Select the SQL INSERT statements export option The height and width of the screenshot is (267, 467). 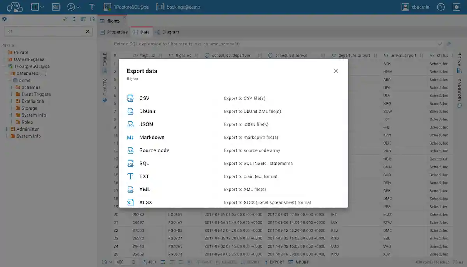(144, 163)
